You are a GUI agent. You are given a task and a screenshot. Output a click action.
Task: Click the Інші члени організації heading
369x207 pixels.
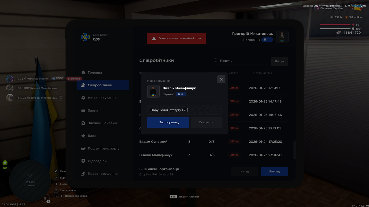point(159,169)
